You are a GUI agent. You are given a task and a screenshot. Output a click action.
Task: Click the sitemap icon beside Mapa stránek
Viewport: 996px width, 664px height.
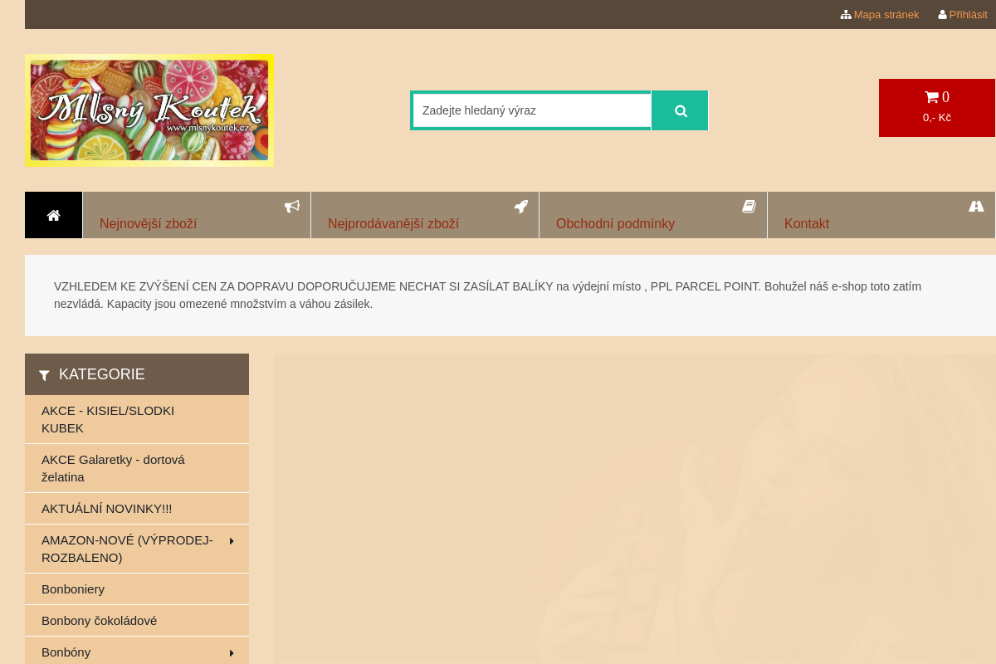click(x=846, y=15)
